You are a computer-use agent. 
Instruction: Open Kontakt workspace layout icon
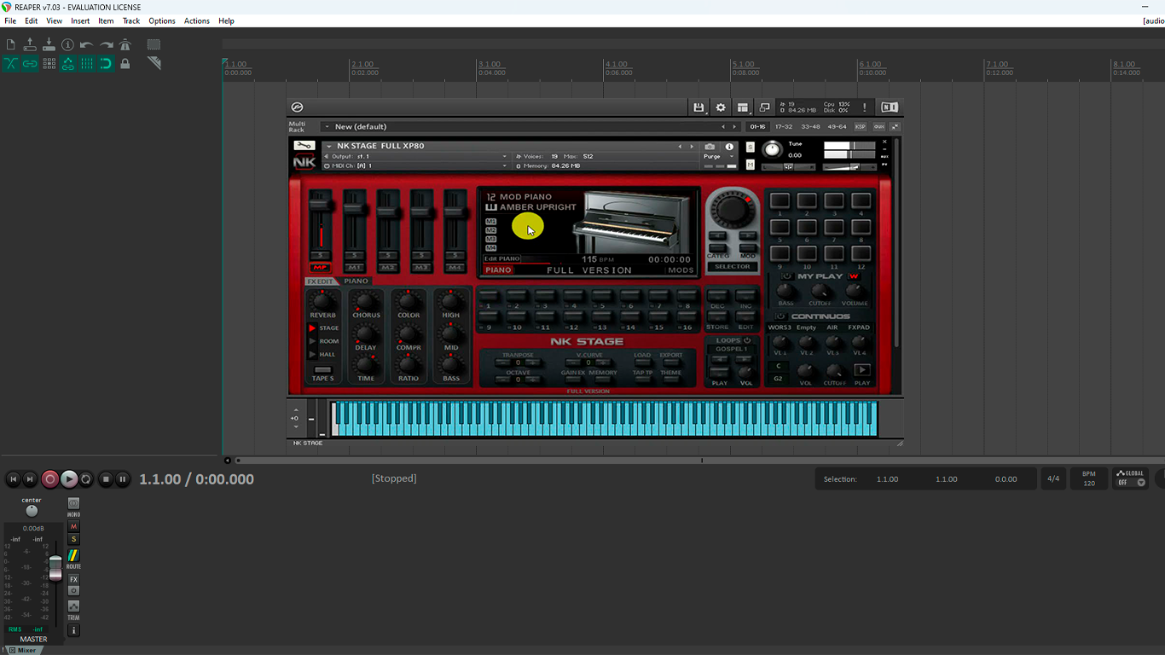(x=743, y=107)
